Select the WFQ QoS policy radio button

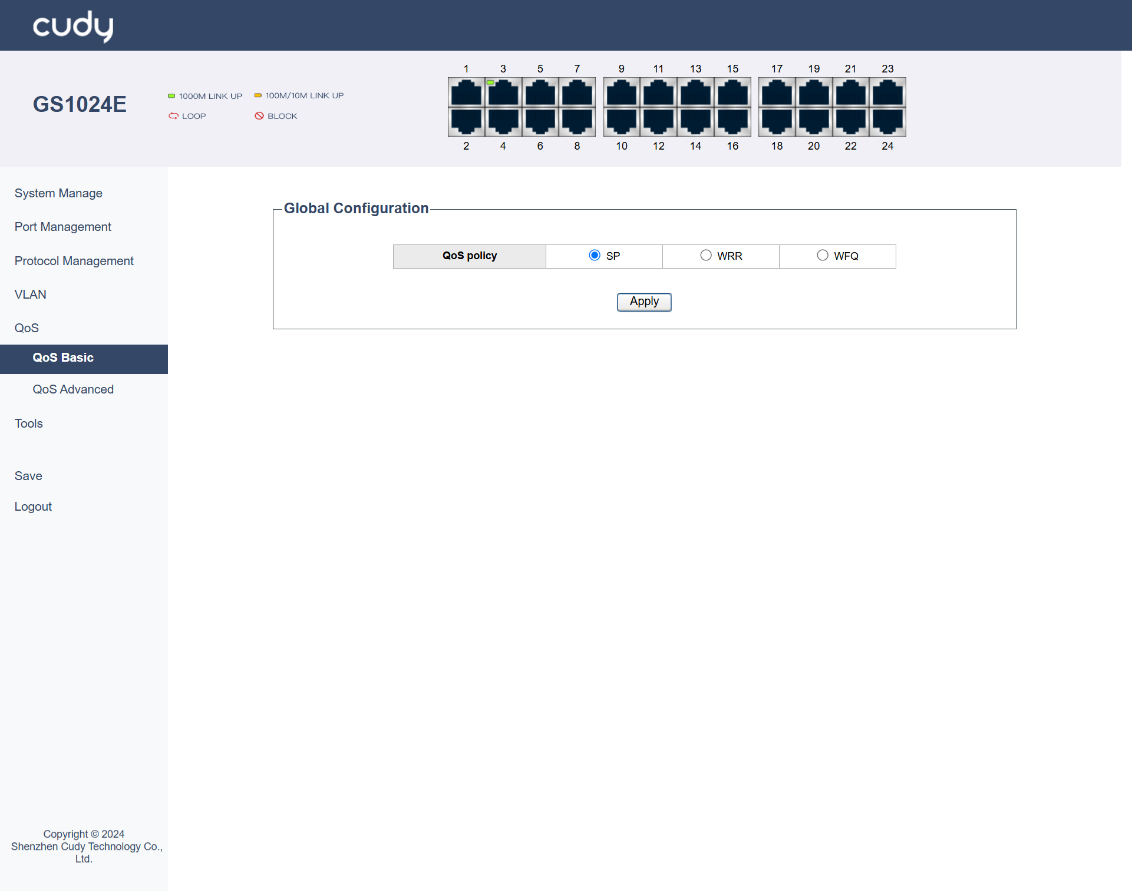click(823, 255)
